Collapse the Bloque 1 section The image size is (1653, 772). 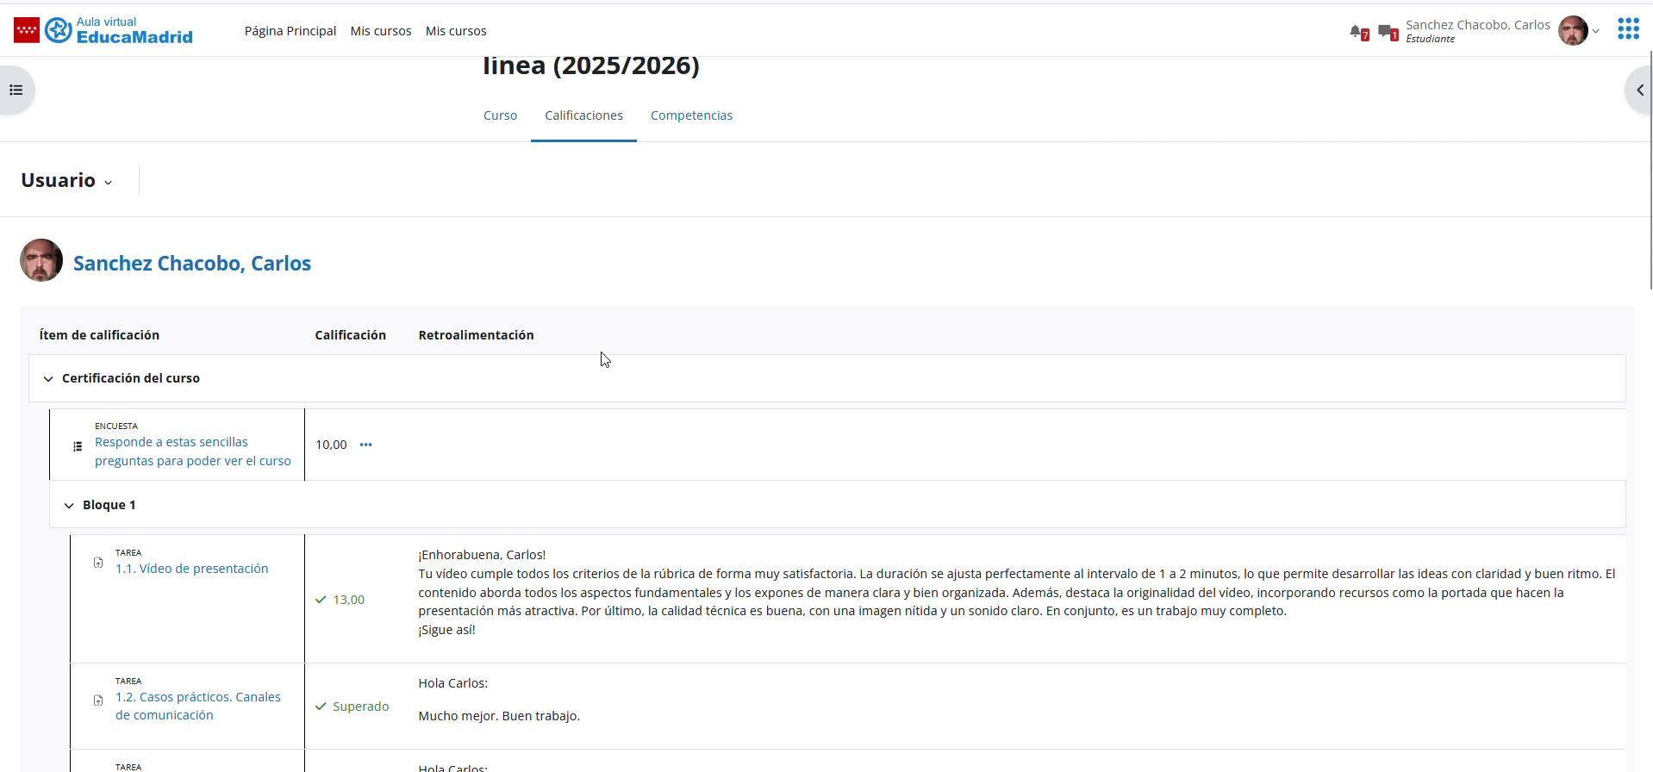pyautogui.click(x=69, y=505)
